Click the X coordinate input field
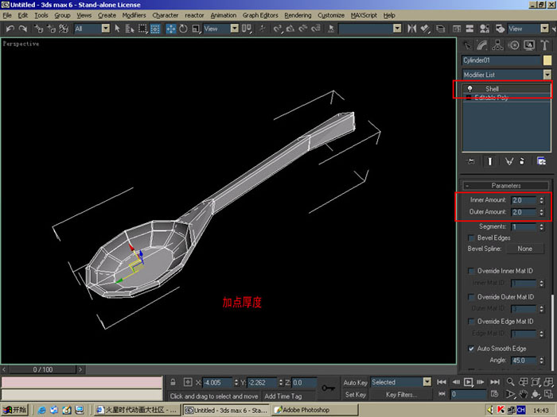Viewport: 557px width, 417px height. pos(217,383)
